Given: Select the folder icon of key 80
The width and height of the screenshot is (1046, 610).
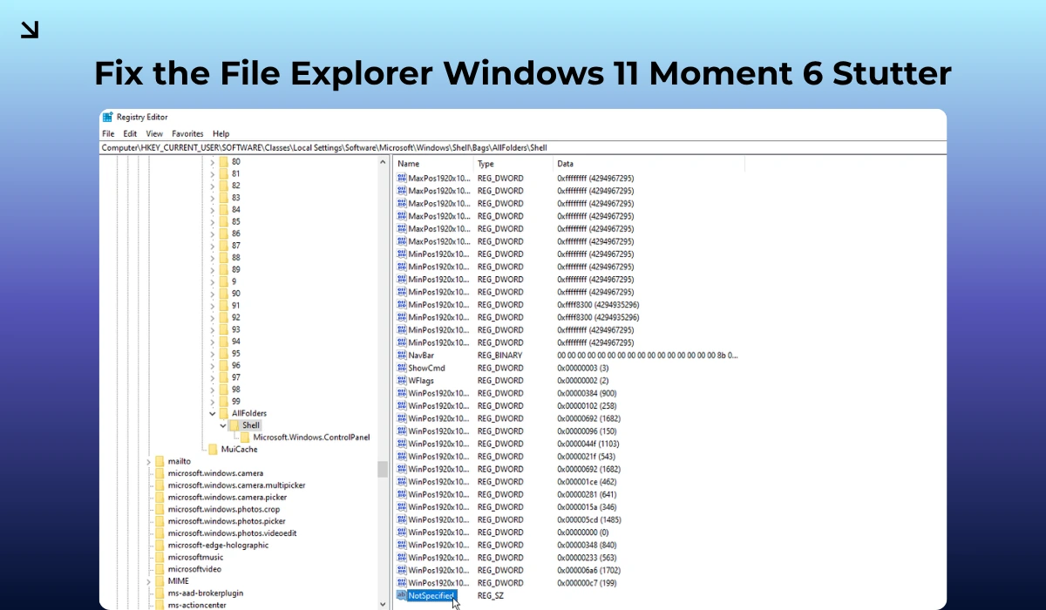Looking at the screenshot, I should (x=223, y=162).
